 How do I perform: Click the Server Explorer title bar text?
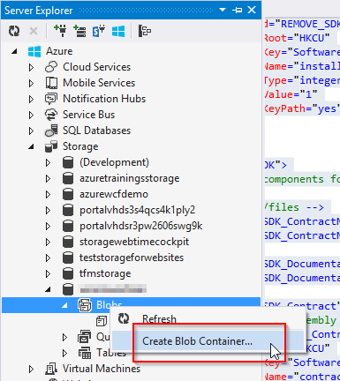(x=39, y=11)
